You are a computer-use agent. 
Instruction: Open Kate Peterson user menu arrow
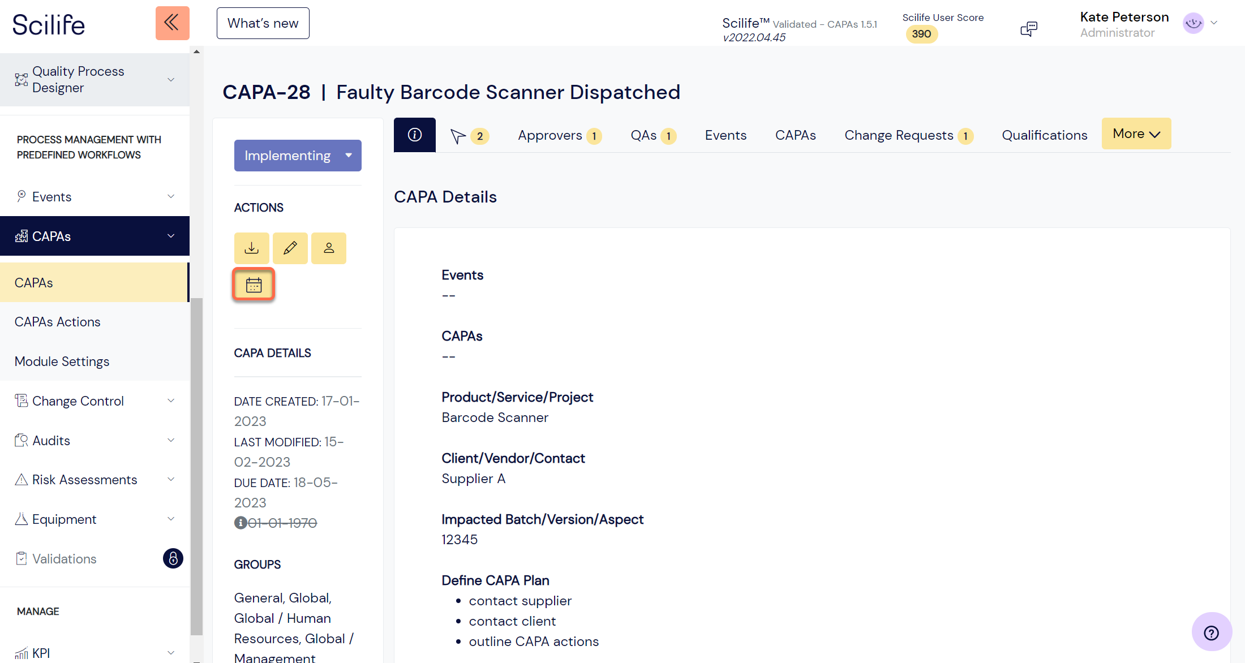point(1214,23)
